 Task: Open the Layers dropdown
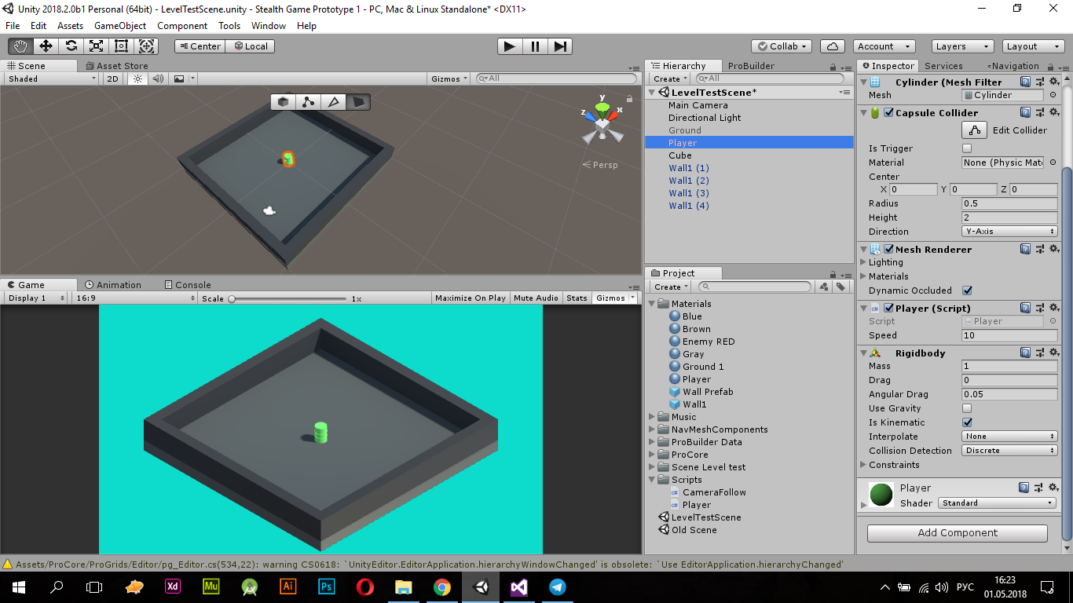[961, 46]
